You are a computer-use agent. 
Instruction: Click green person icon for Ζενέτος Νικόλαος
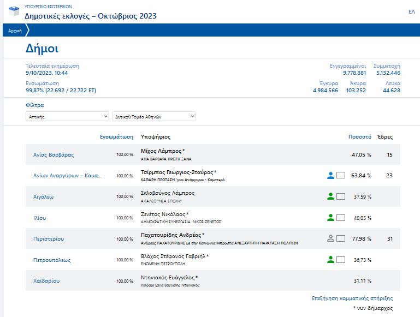pyautogui.click(x=330, y=218)
